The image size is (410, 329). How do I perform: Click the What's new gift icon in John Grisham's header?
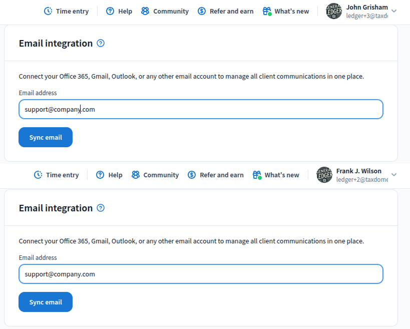267,11
